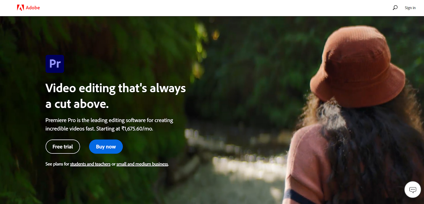Open the chat support bubble icon

click(413, 189)
